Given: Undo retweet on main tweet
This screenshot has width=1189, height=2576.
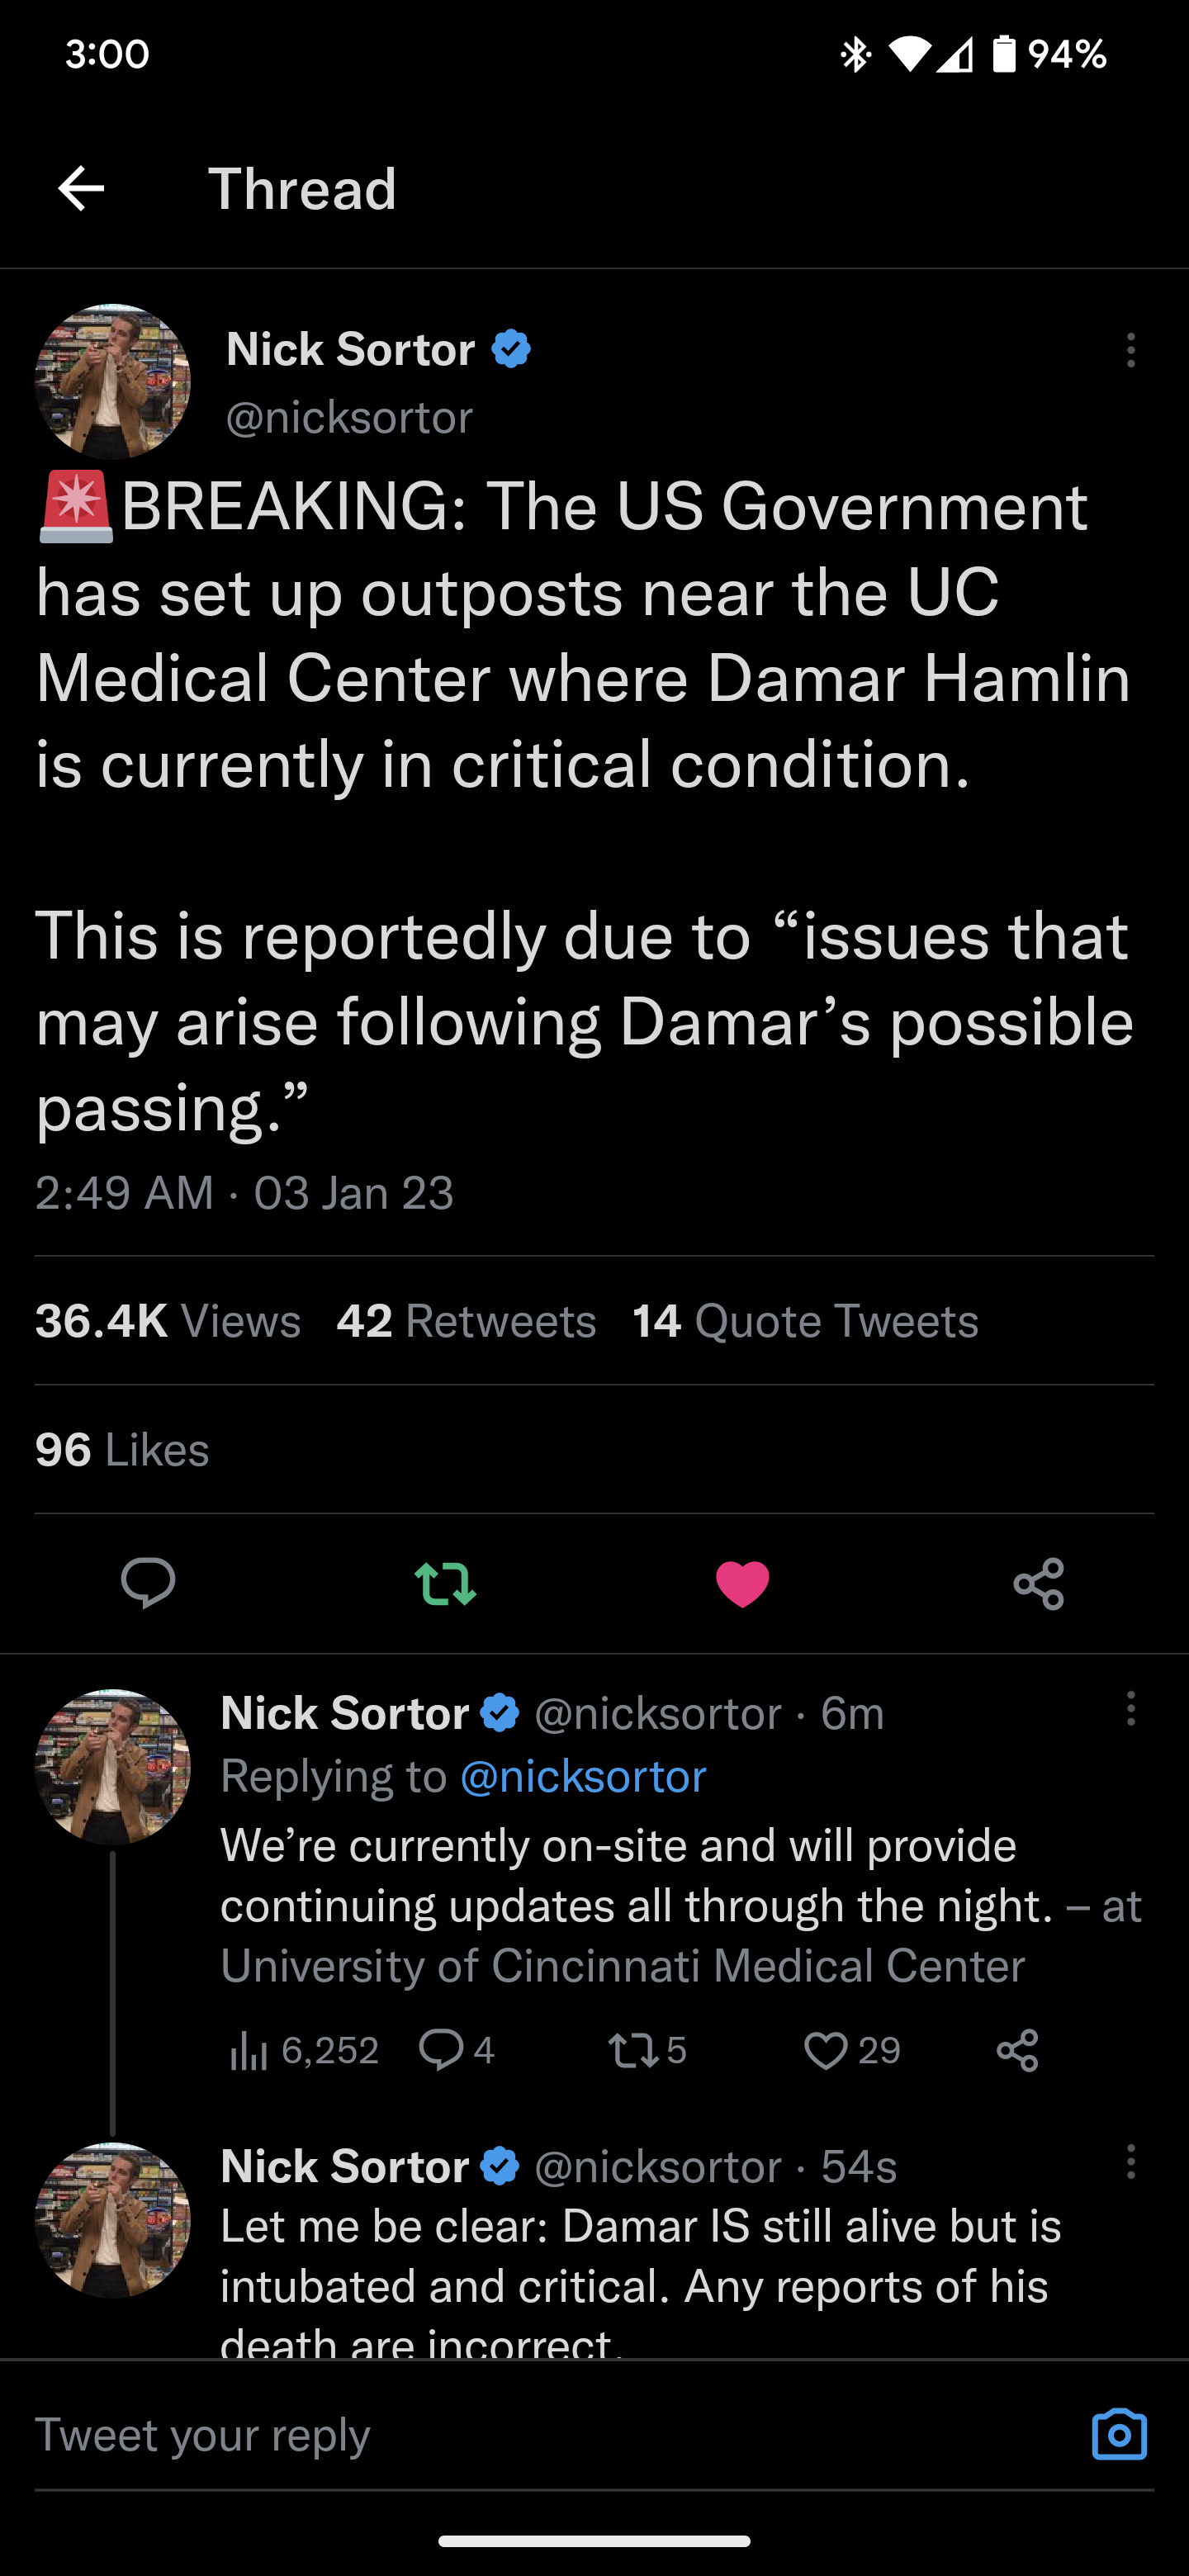Looking at the screenshot, I should (x=445, y=1583).
